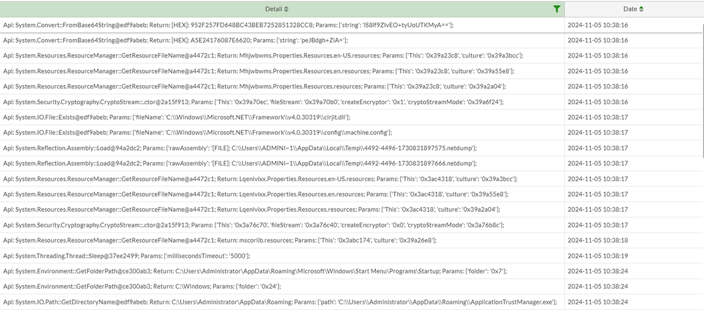Click the sort arrows beside Detail
This screenshot has width=704, height=310.
[286, 9]
